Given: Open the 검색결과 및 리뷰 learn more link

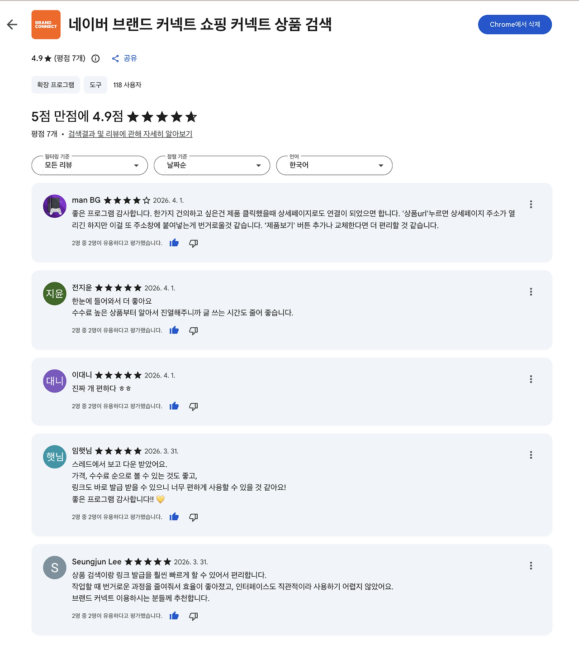Looking at the screenshot, I should click(x=130, y=134).
